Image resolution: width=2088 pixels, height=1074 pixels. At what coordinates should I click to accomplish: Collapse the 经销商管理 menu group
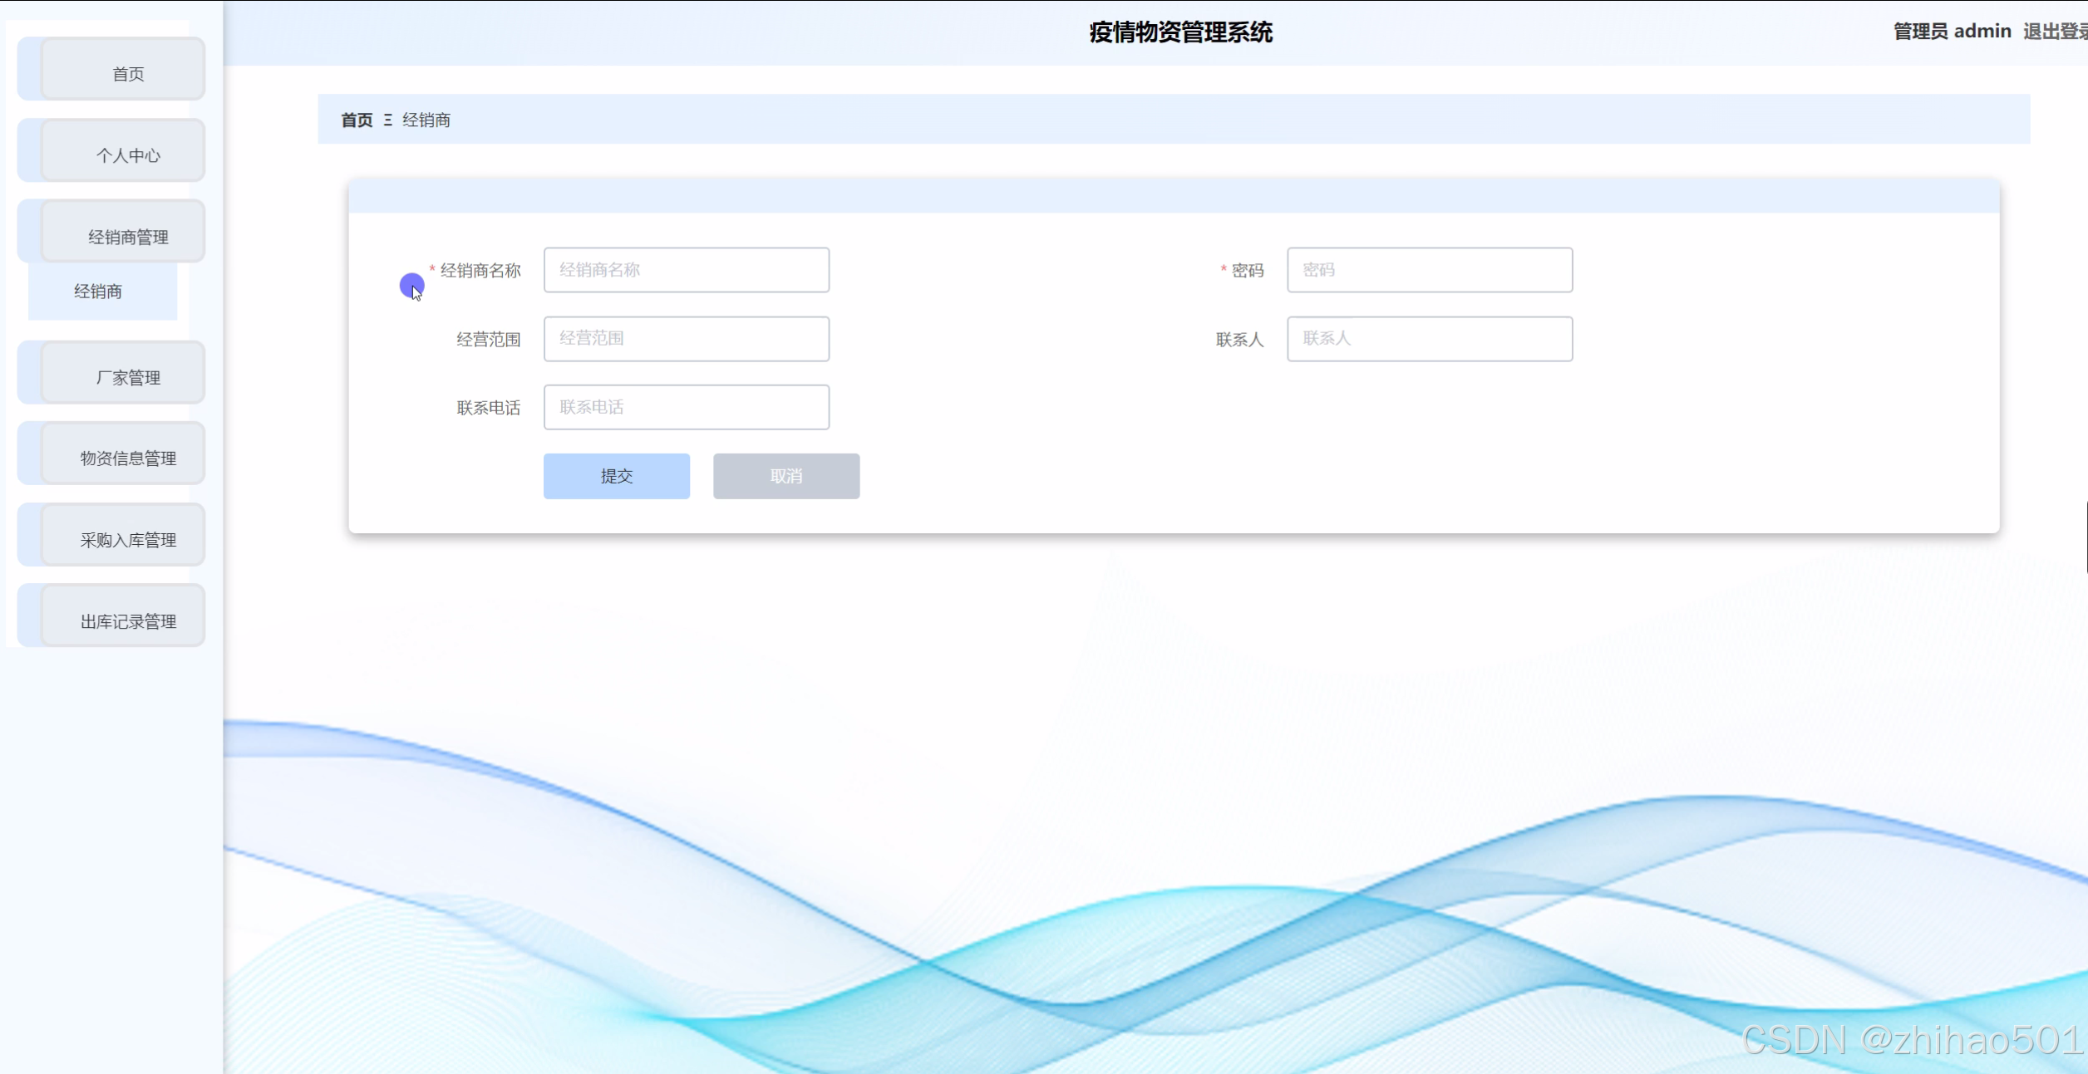[127, 237]
